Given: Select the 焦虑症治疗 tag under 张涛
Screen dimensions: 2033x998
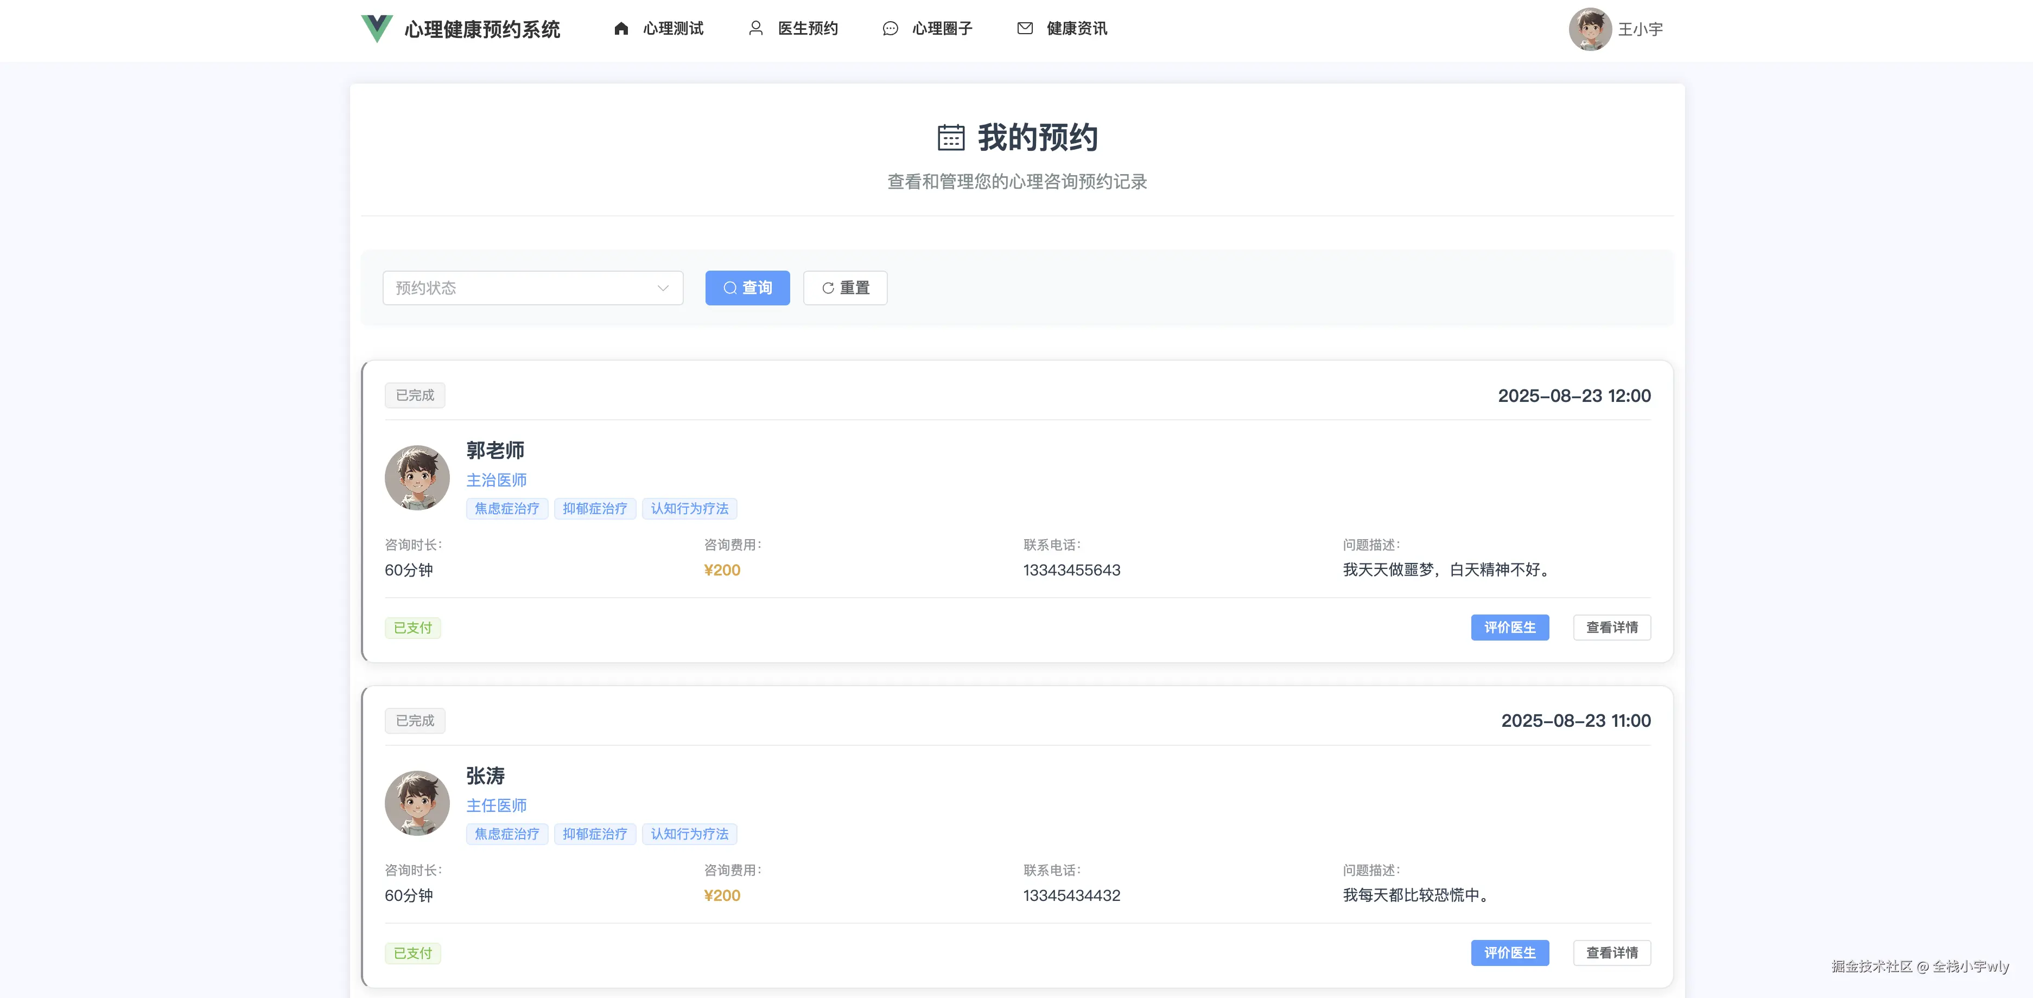Looking at the screenshot, I should coord(507,834).
